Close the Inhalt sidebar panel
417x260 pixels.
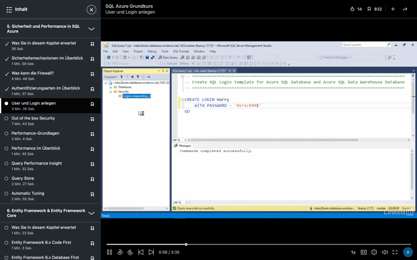(92, 9)
